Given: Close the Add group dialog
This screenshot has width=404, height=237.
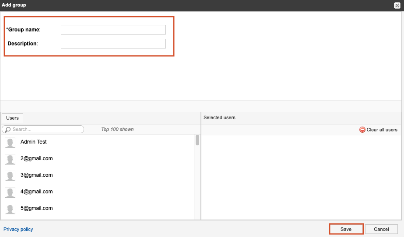Looking at the screenshot, I should coord(397,5).
